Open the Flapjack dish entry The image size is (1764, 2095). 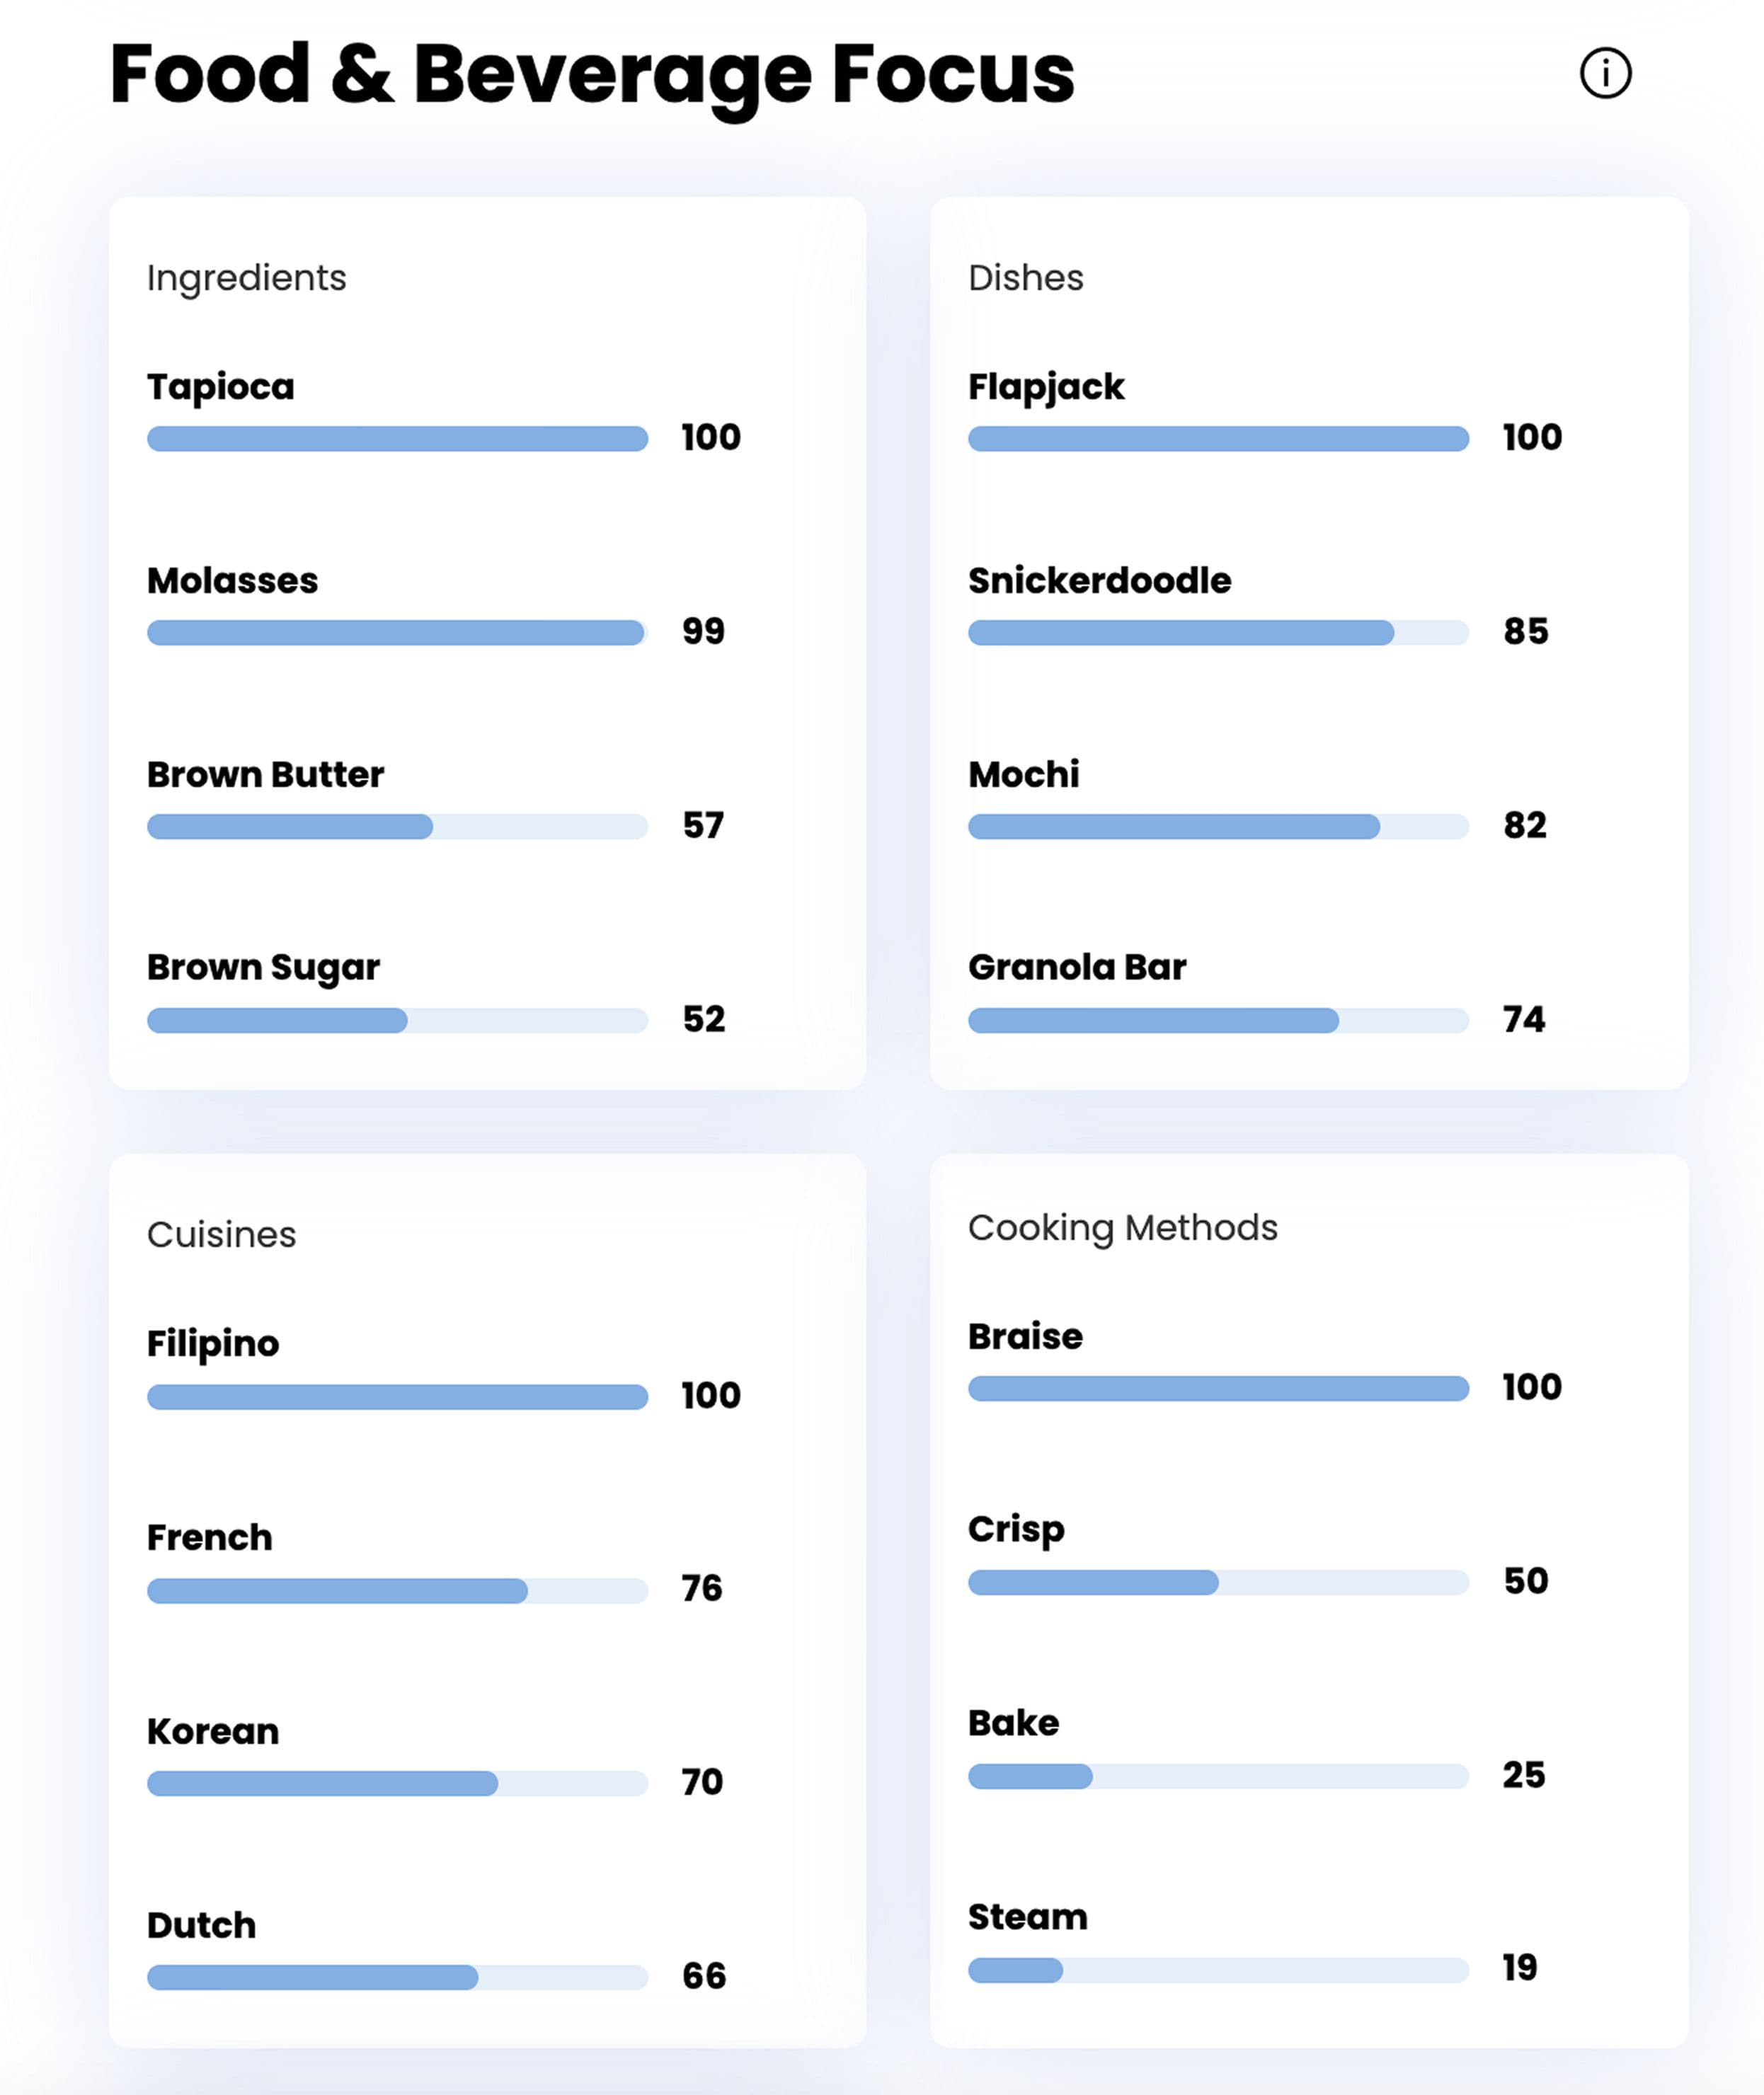point(1045,387)
